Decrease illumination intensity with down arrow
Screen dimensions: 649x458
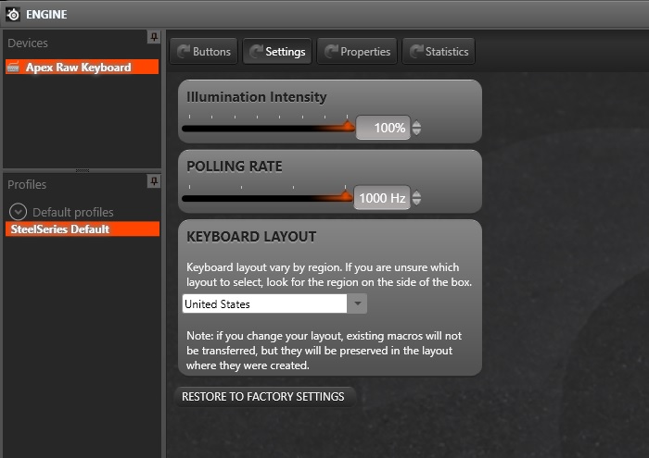coord(417,131)
